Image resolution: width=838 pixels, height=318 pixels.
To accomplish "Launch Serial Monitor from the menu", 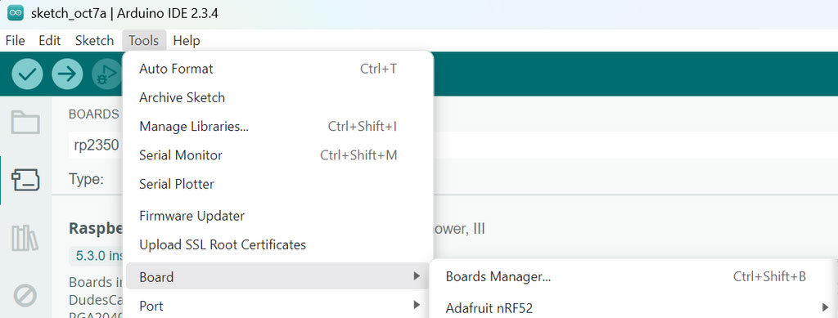I will pos(278,155).
